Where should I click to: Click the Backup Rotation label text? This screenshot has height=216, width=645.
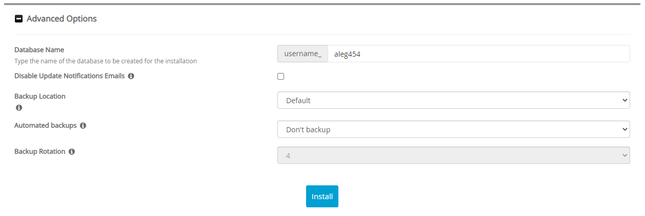[x=40, y=152]
